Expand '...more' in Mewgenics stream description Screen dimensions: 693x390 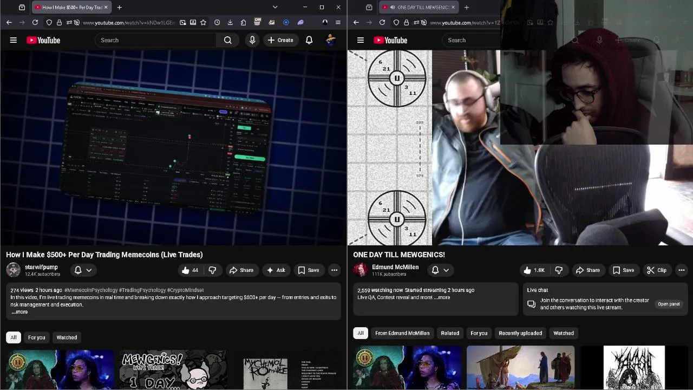[442, 297]
